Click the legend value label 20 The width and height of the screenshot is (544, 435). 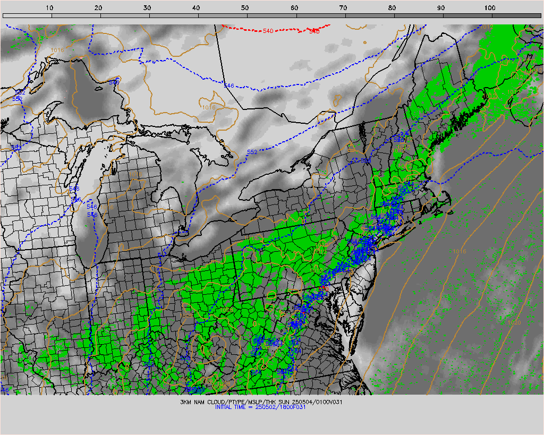coord(98,7)
